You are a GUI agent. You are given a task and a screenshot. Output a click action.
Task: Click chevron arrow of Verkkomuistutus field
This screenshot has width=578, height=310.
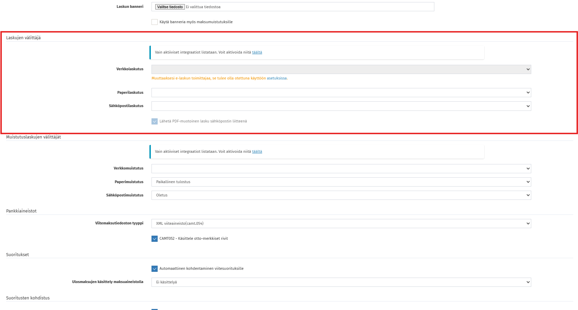point(528,168)
